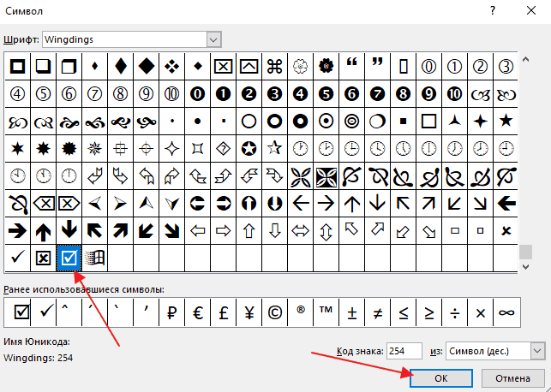
Task: Expand the 'Символ (дес.)' encoding dropdown
Action: click(537, 351)
